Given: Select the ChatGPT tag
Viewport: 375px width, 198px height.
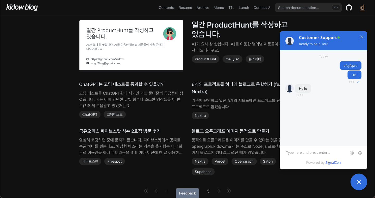Looking at the screenshot, I should pyautogui.click(x=90, y=114).
